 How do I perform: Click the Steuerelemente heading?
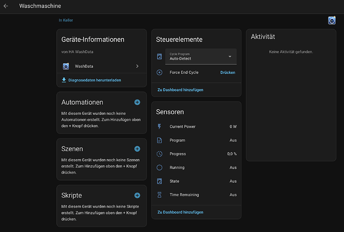pyautogui.click(x=179, y=39)
